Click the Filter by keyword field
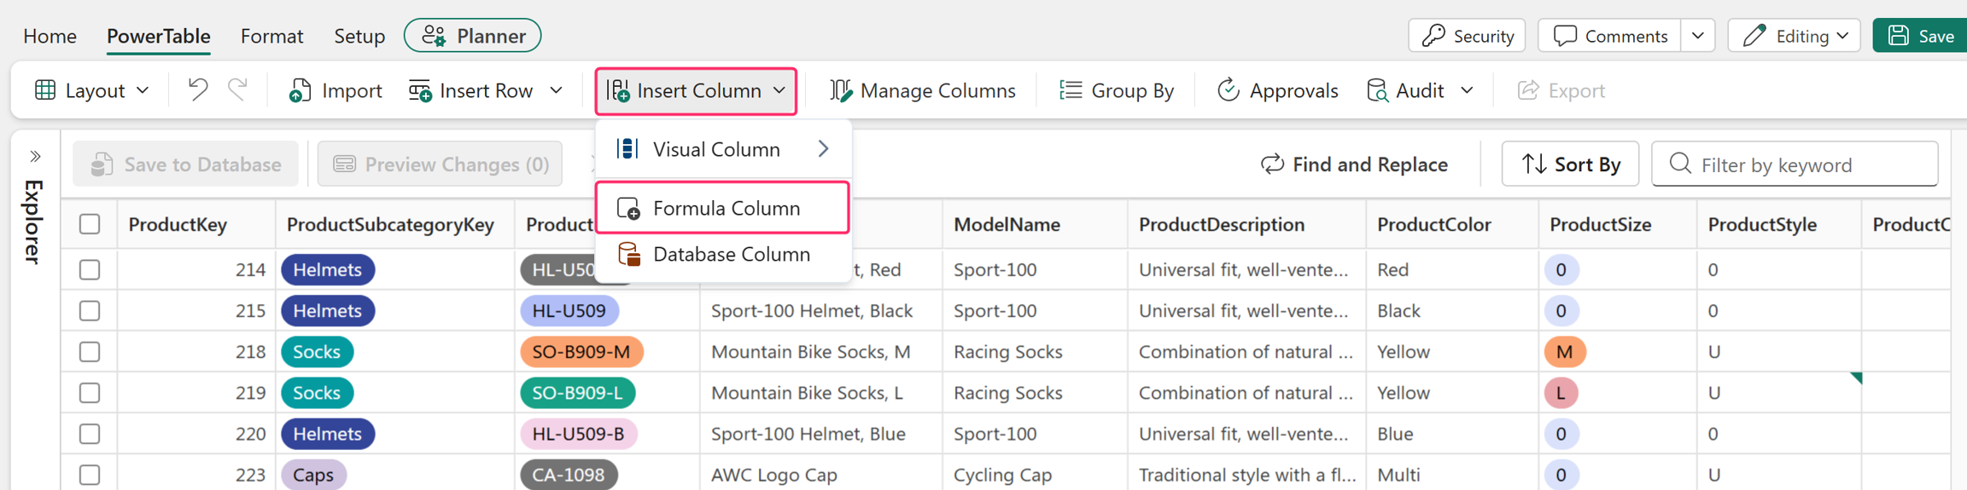Viewport: 1967px width, 490px height. tap(1795, 164)
